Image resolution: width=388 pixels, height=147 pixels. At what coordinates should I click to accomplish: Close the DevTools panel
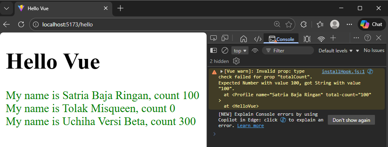point(379,38)
